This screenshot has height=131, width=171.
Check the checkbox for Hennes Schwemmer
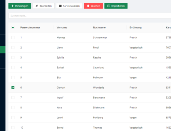(x=13, y=38)
